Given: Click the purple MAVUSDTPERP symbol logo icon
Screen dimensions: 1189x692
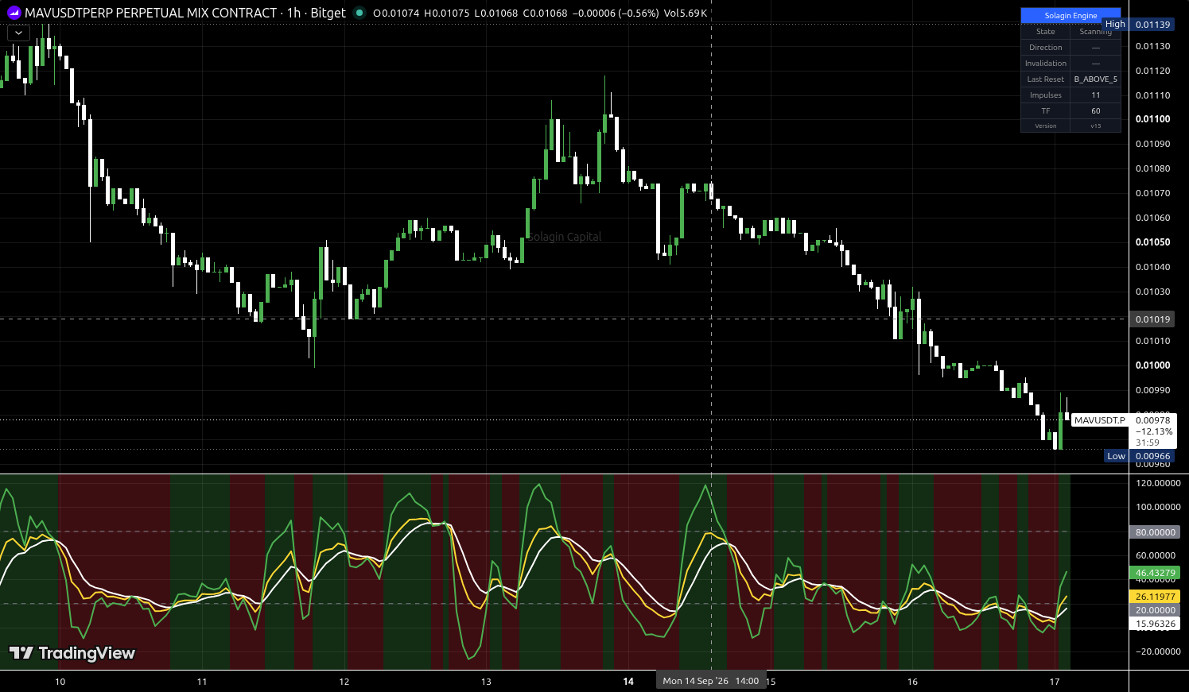Looking at the screenshot, I should tap(14, 13).
